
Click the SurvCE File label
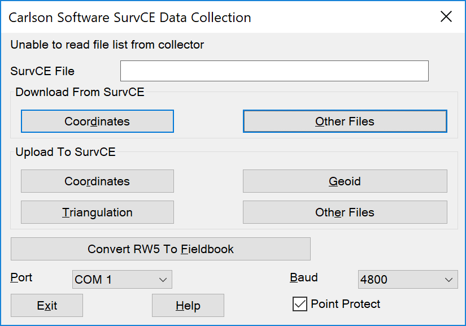tap(42, 71)
